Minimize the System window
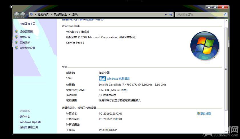 point(209,7)
